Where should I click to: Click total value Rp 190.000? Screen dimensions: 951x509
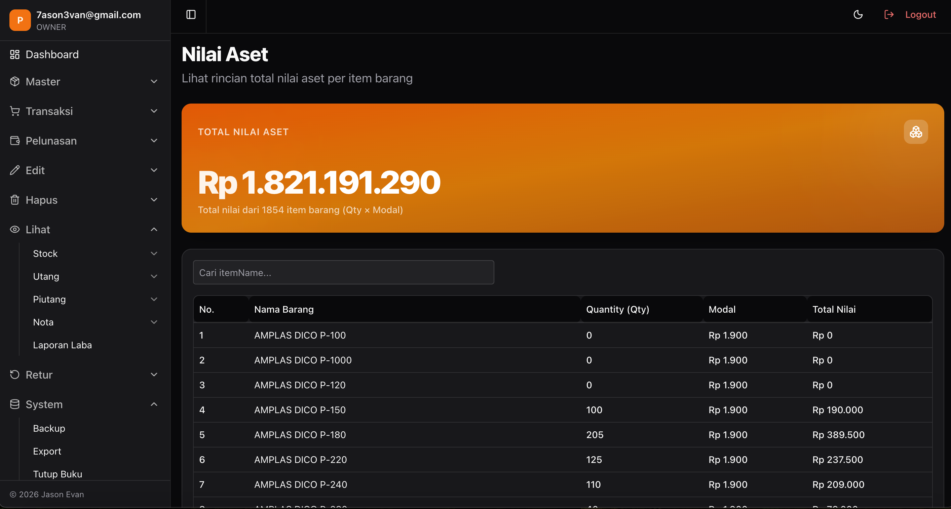coord(838,410)
